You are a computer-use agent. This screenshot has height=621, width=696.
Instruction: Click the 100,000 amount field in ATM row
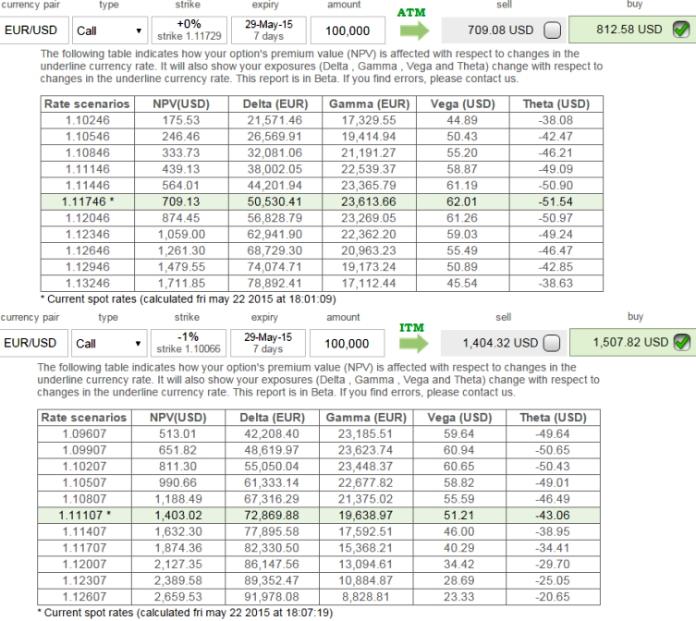coord(348,30)
